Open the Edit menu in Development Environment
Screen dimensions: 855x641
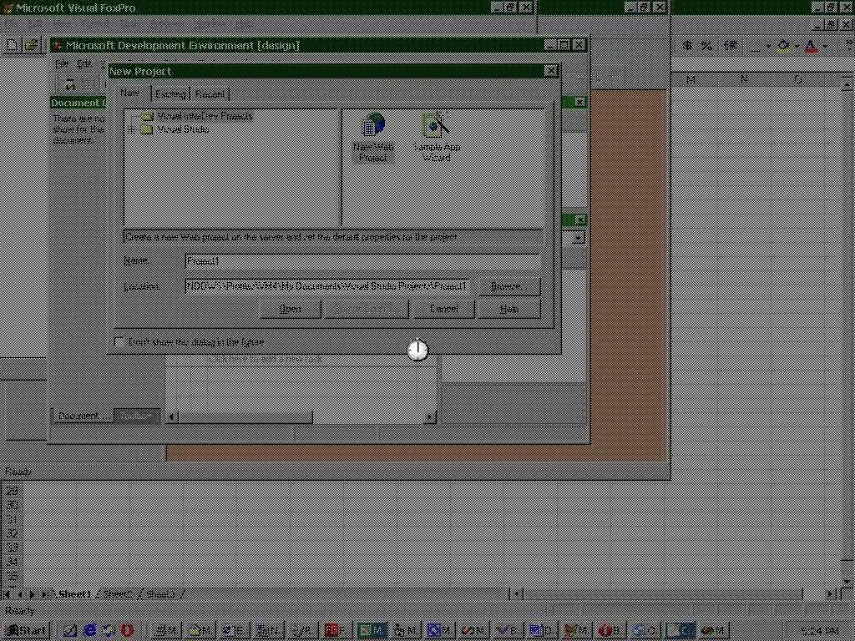(83, 63)
